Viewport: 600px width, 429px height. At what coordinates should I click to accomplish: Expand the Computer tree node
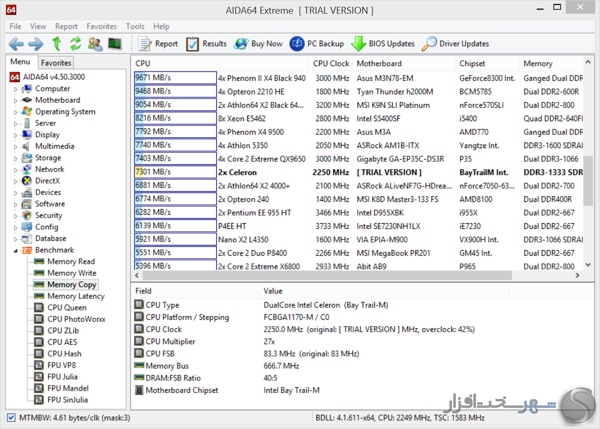coord(16,90)
